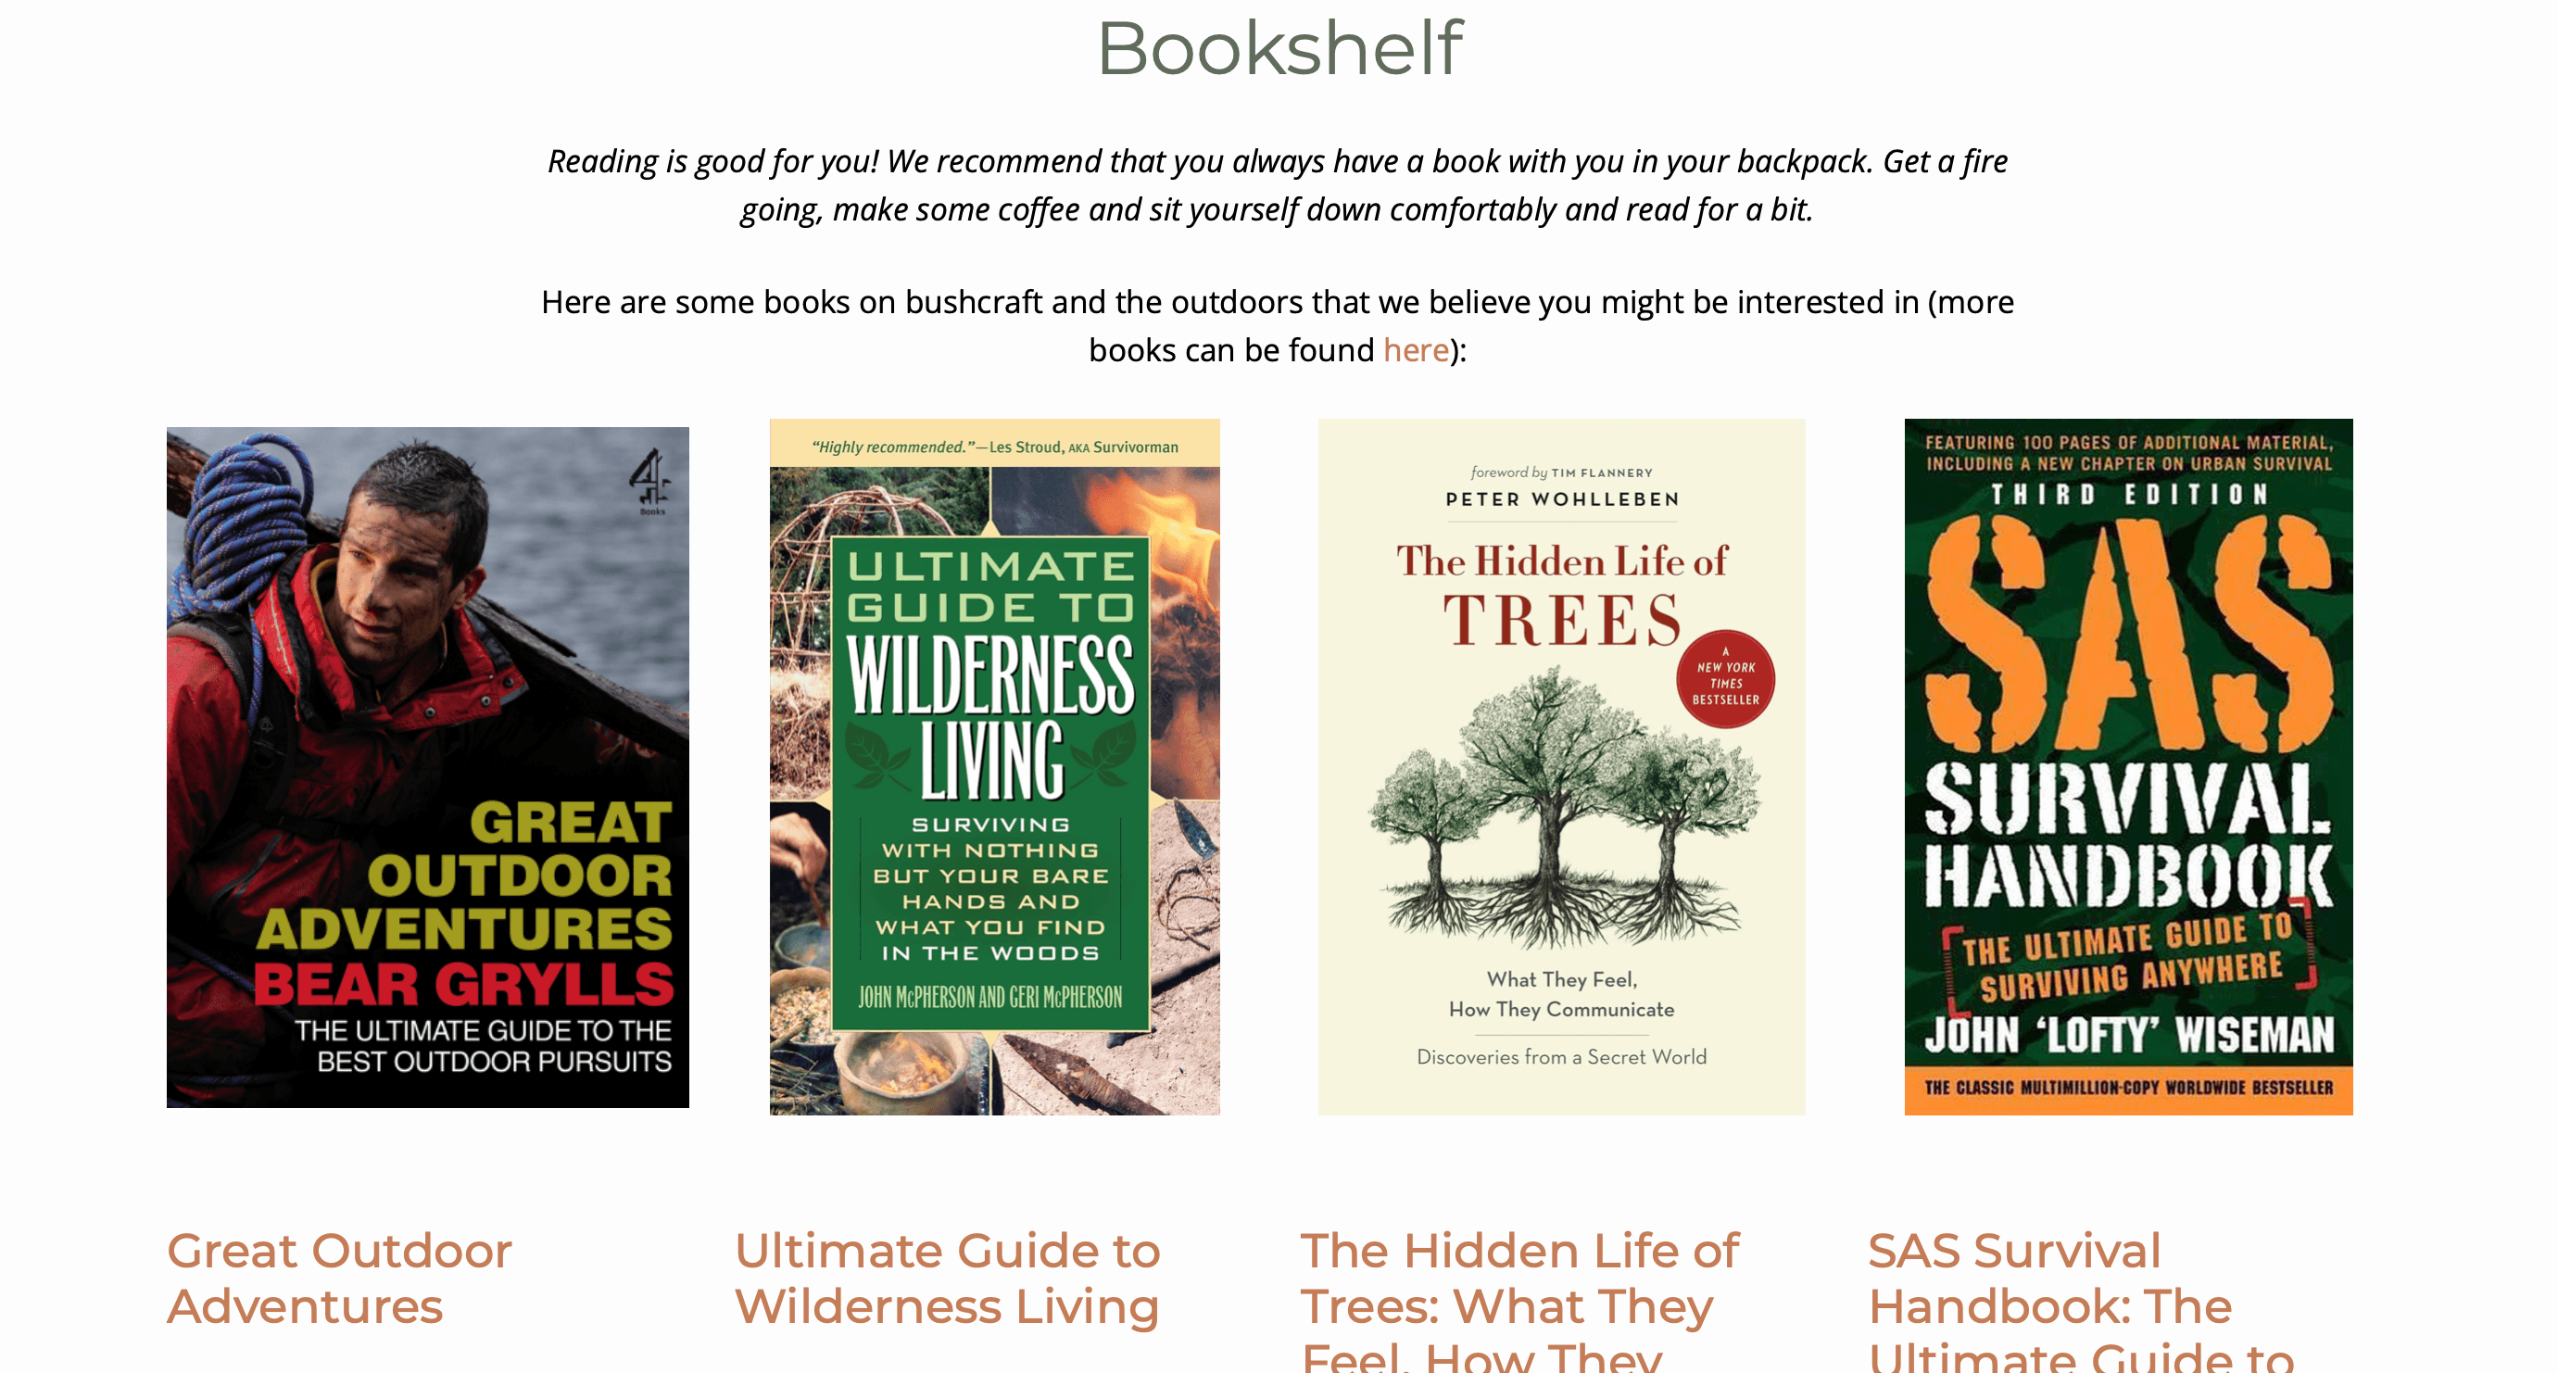Click the Peter Wohlleben author name
This screenshot has width=2558, height=1373.
[x=1562, y=499]
